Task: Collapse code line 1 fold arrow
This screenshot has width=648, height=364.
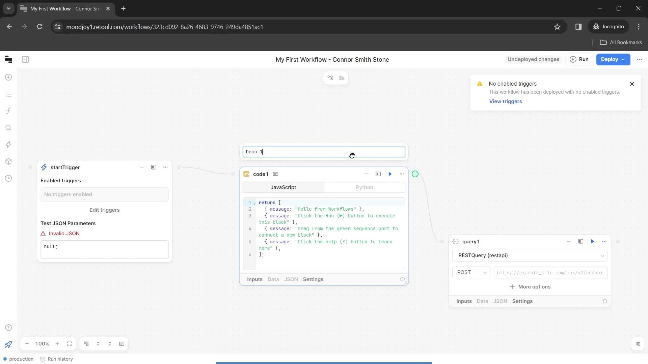Action: click(x=254, y=203)
